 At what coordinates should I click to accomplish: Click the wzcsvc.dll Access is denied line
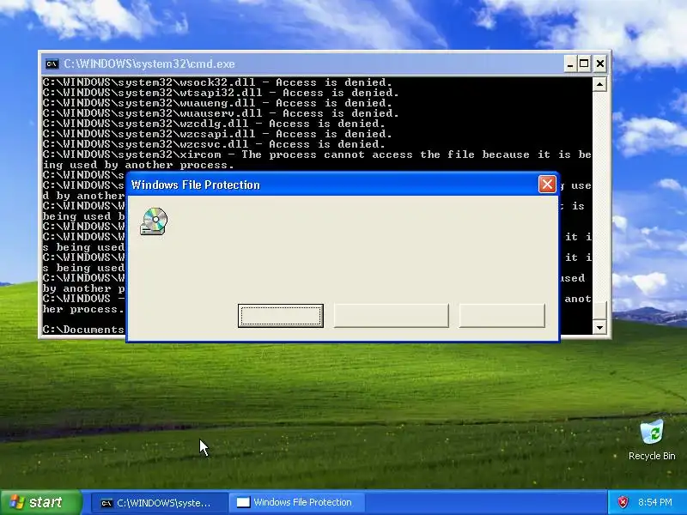pyautogui.click(x=214, y=144)
